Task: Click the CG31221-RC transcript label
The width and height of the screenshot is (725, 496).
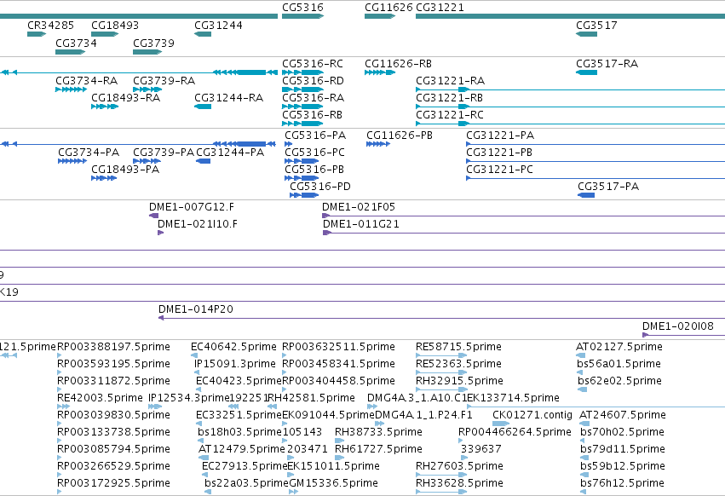Action: [450, 115]
